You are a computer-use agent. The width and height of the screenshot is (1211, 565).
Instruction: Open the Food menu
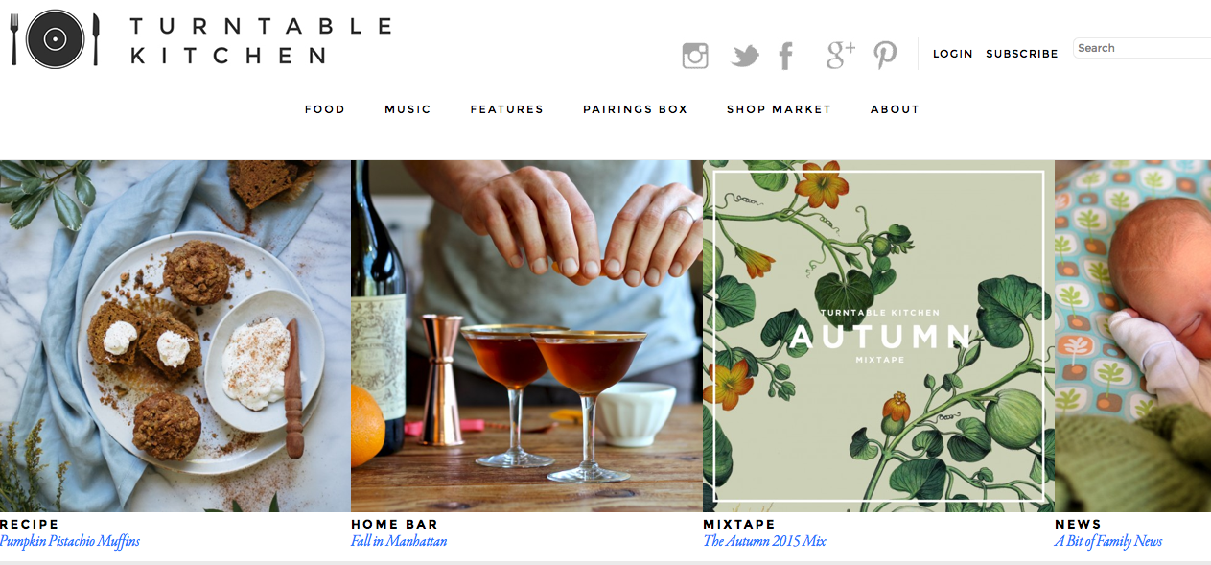pyautogui.click(x=325, y=109)
